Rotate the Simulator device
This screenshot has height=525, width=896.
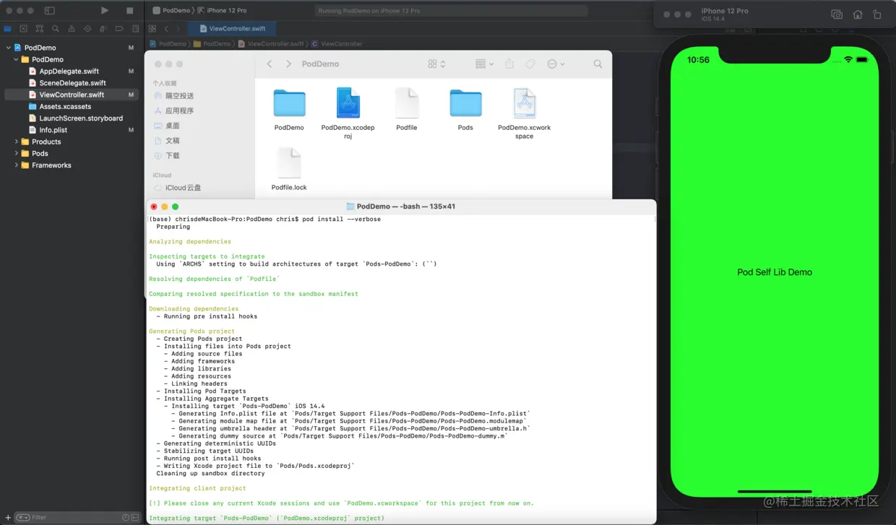pos(877,14)
